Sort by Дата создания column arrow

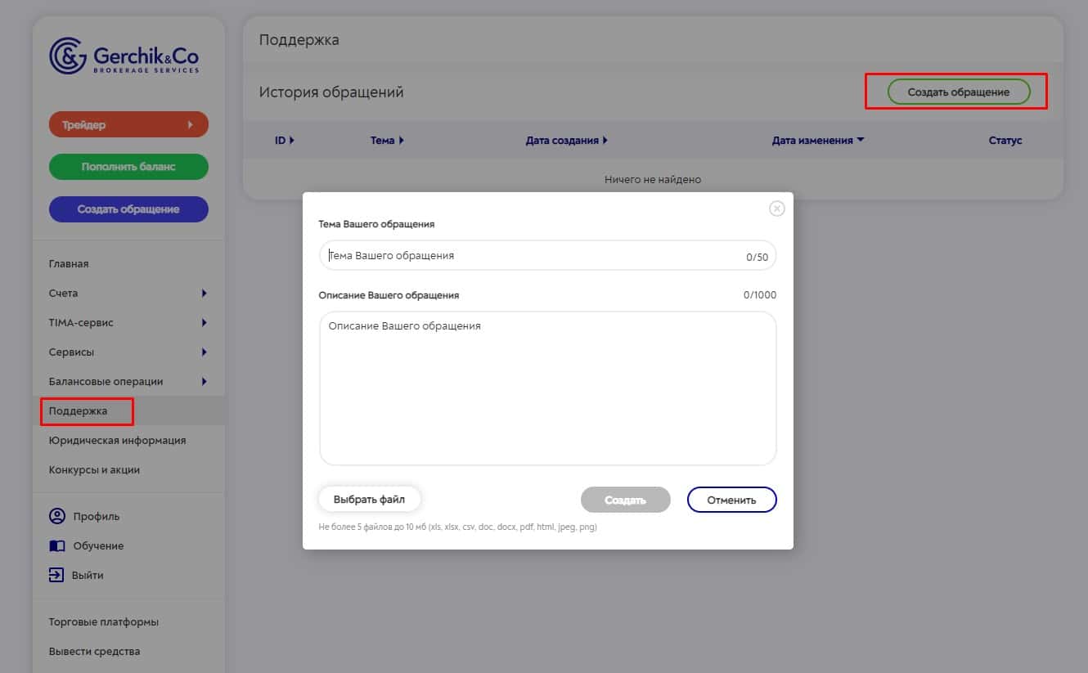point(605,141)
